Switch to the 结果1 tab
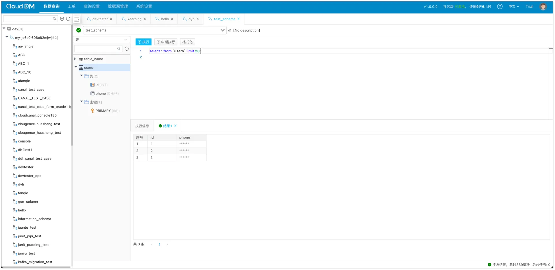The width and height of the screenshot is (555, 270). [167, 126]
